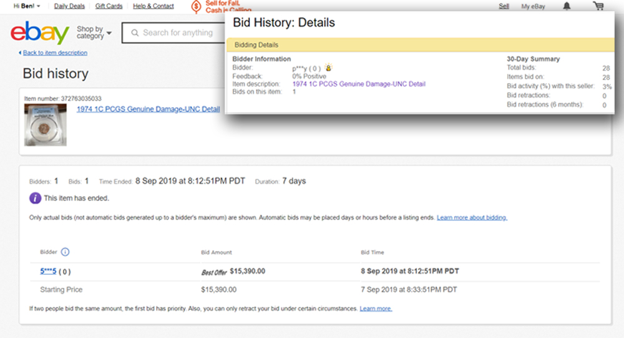The width and height of the screenshot is (624, 338).
Task: Click the Bid retractions (6 months) label
Action: 545,104
